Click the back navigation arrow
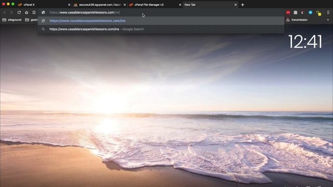 [x=5, y=12]
